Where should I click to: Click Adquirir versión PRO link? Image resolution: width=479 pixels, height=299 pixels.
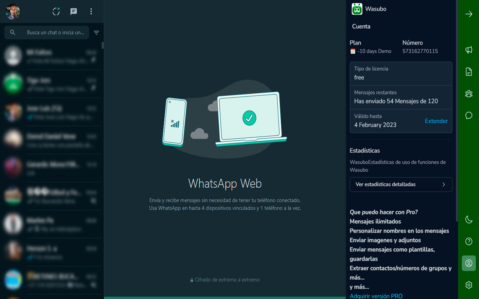(x=376, y=296)
